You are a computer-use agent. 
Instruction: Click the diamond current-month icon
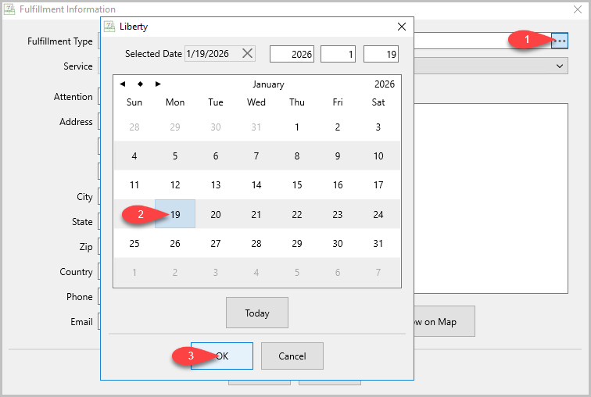point(140,84)
